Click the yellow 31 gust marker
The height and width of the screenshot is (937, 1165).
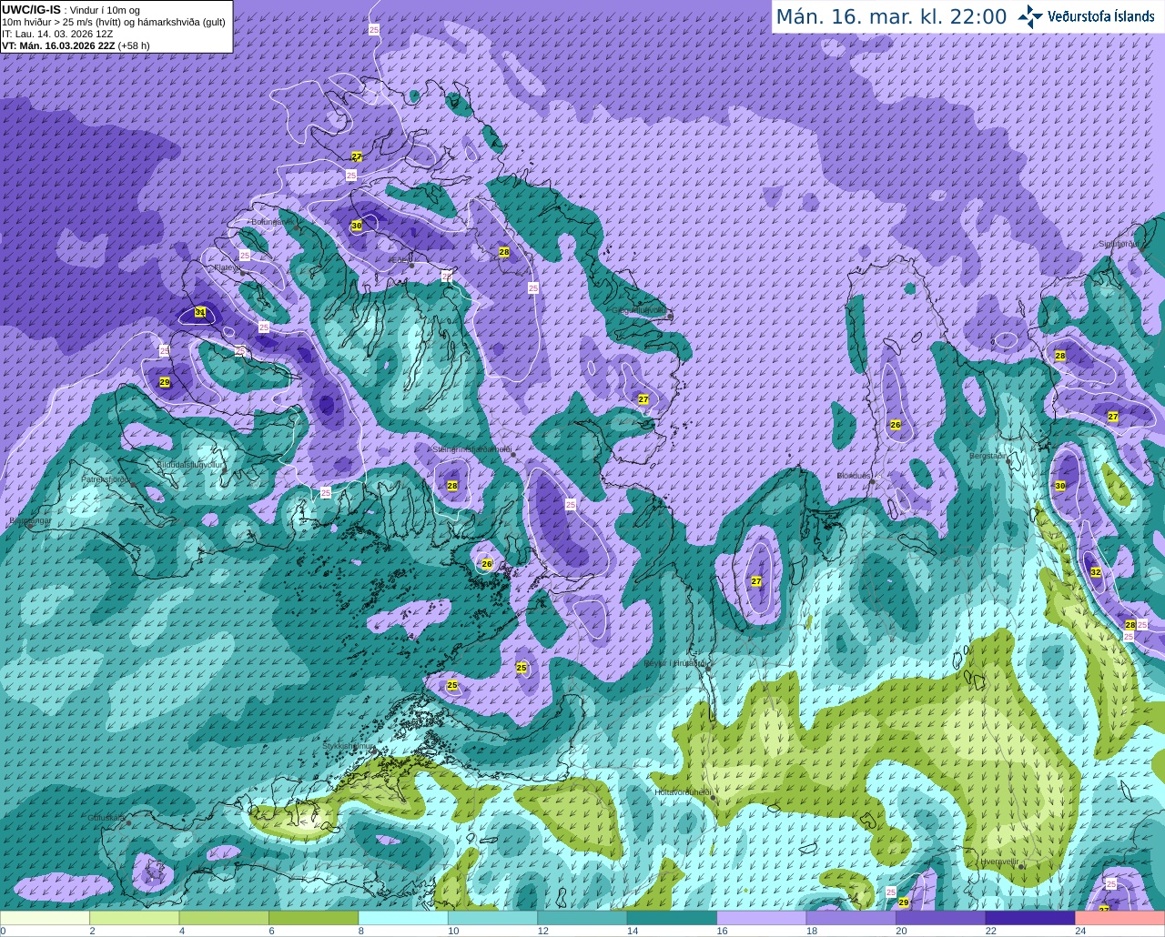click(x=200, y=313)
